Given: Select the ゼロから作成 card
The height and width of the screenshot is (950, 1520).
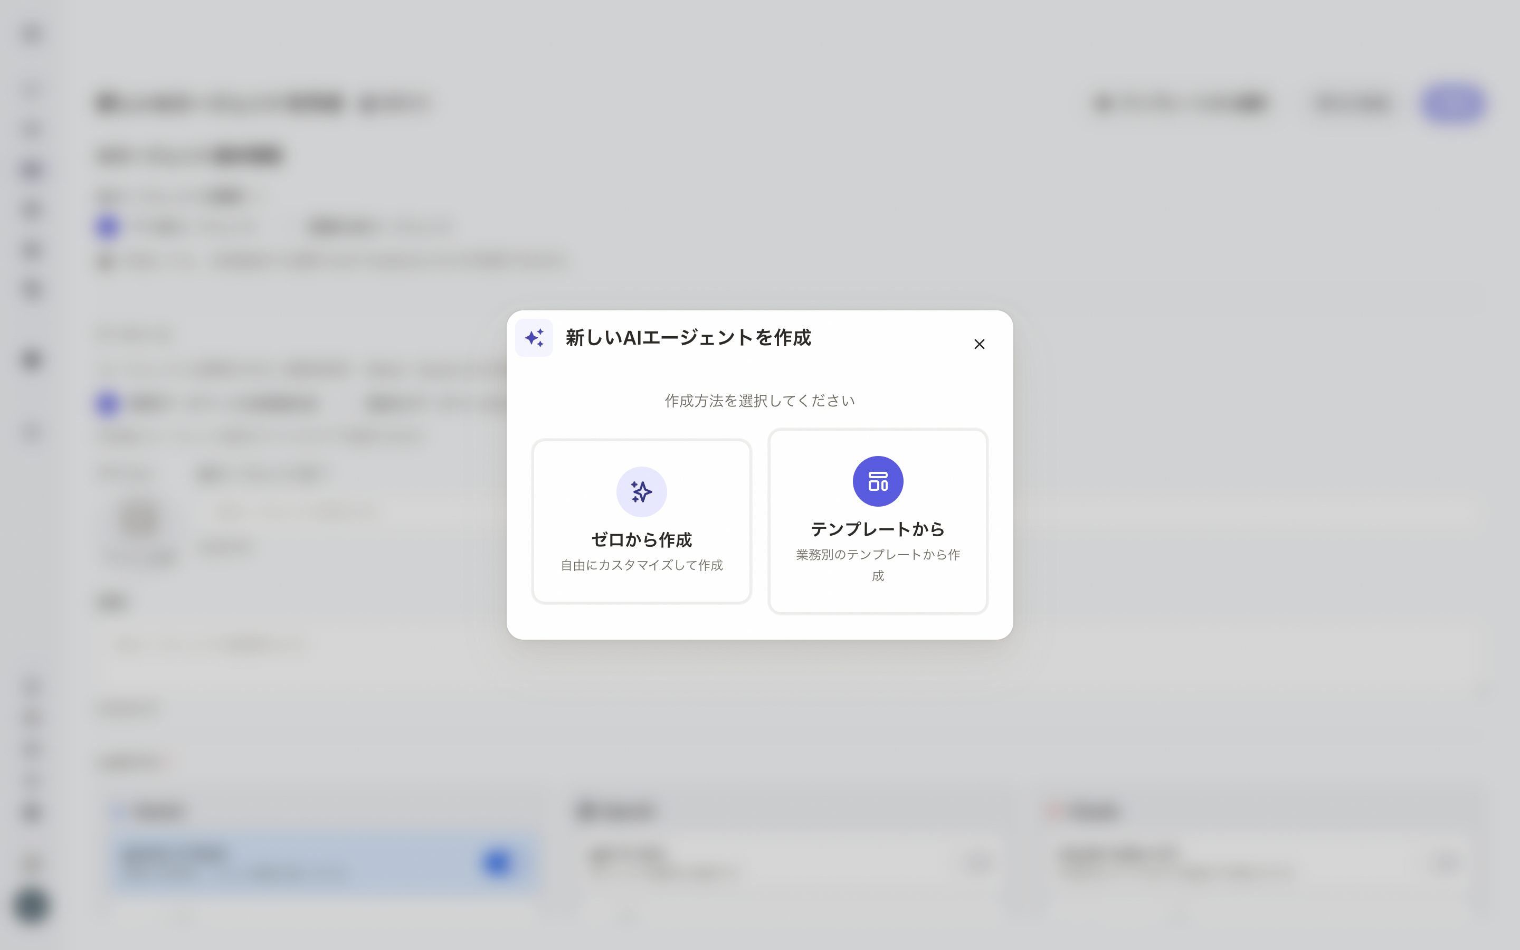Looking at the screenshot, I should click(641, 521).
